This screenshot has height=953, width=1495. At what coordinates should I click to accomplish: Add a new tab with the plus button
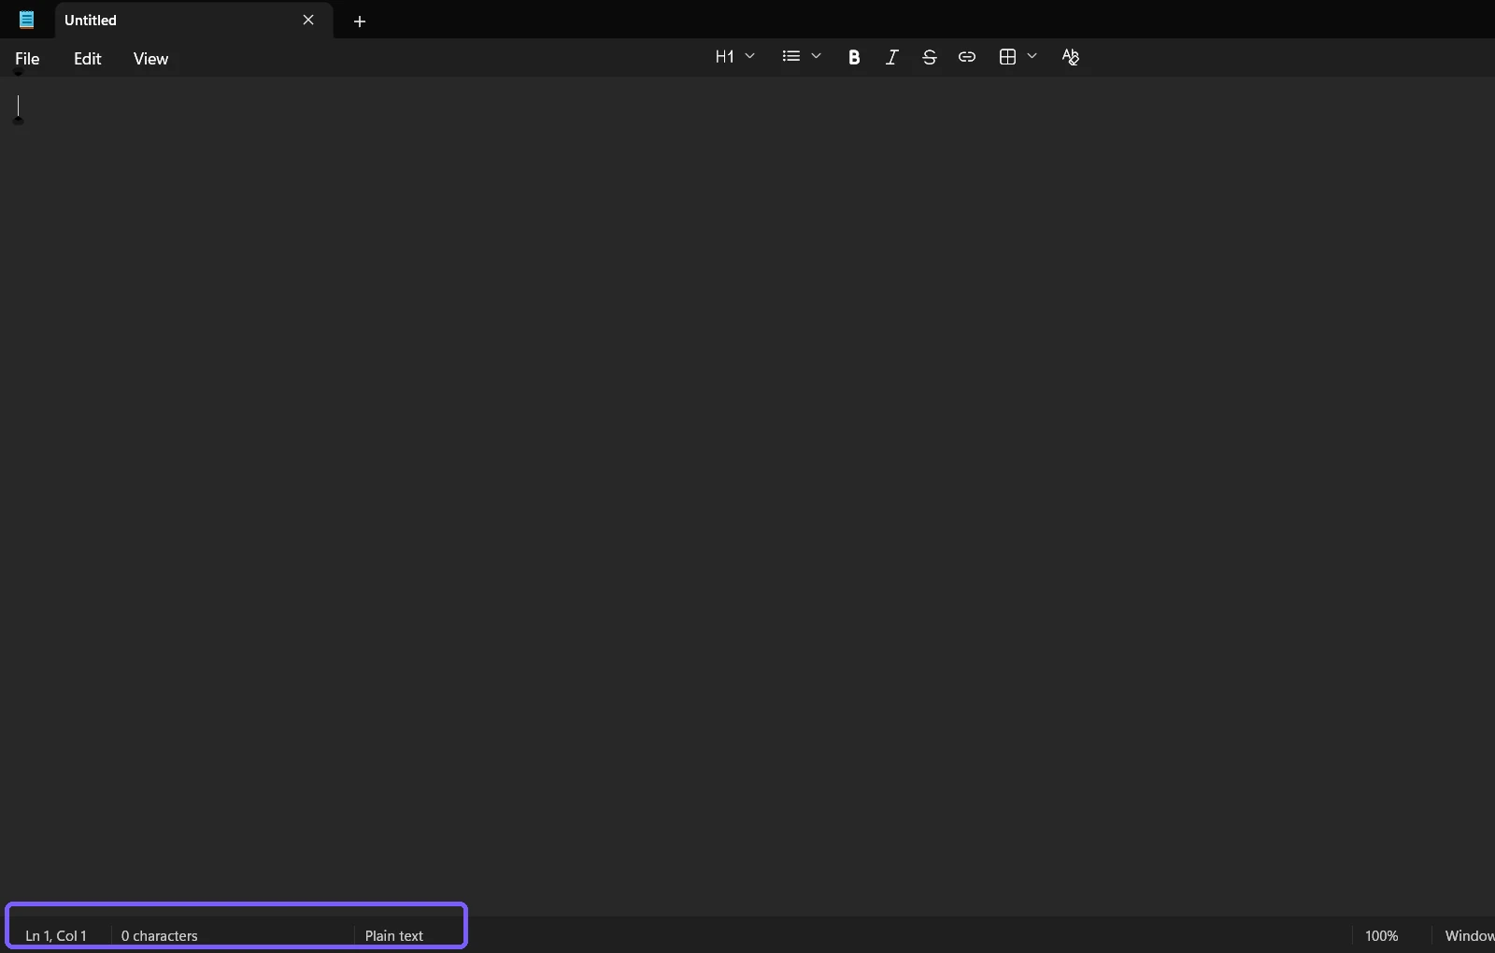click(x=360, y=21)
